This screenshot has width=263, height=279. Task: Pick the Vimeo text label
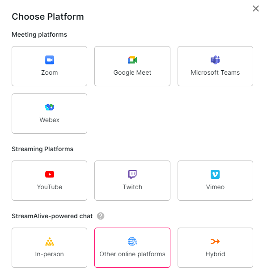(x=215, y=187)
